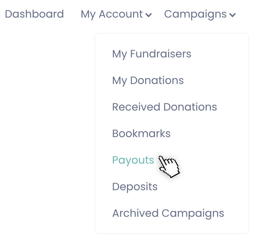Open My Donations menu entry
The height and width of the screenshot is (245, 262).
click(x=148, y=81)
